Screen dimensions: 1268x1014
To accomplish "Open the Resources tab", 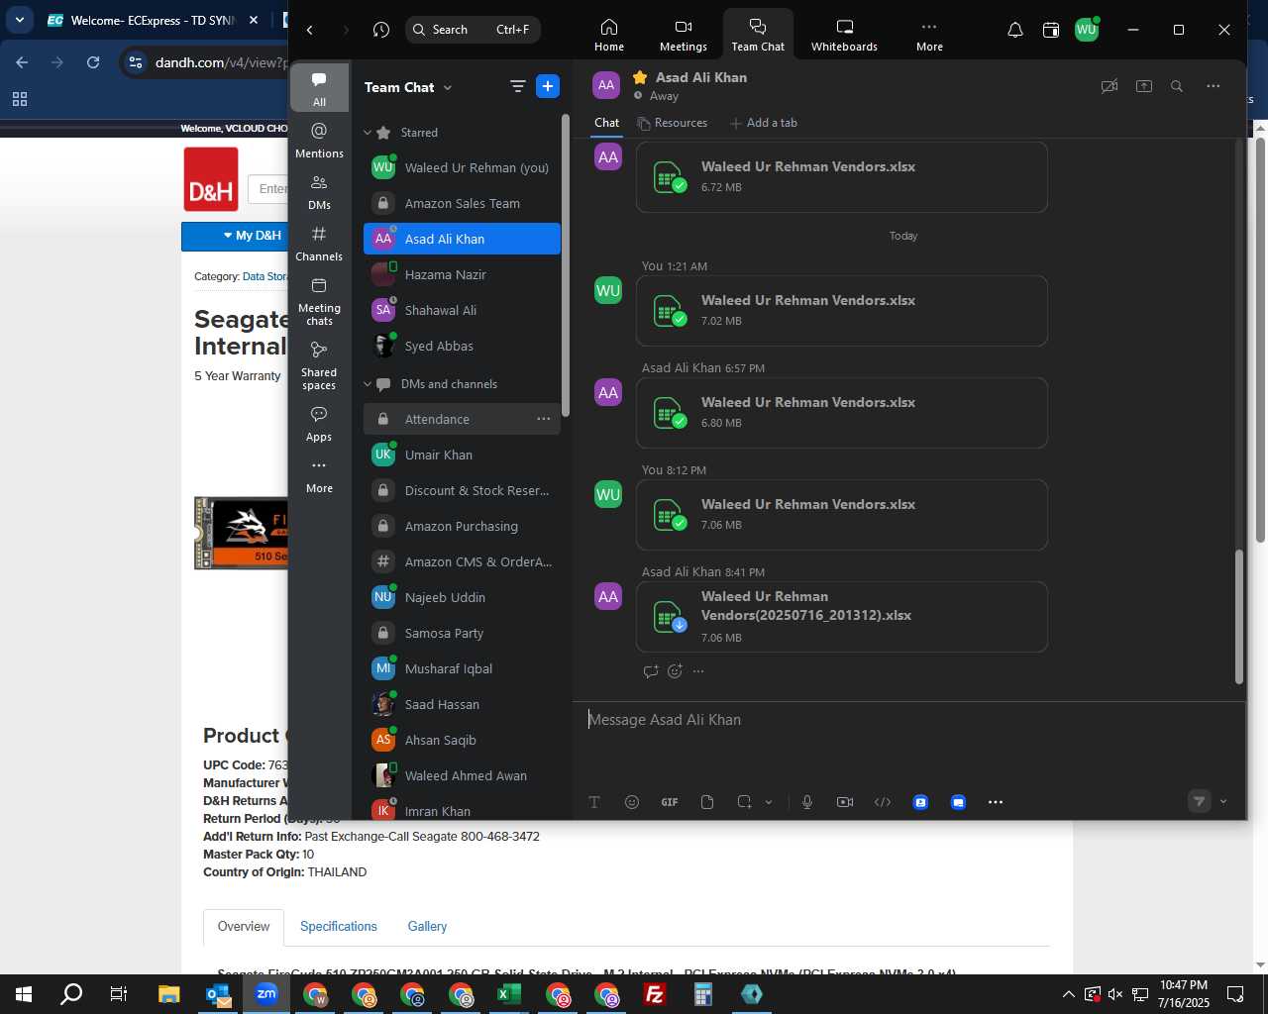I will click(x=673, y=123).
